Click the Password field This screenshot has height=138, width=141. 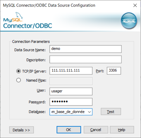click(x=71, y=102)
